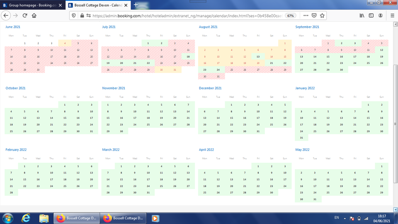398x224 pixels.
Task: Open the Firefox account icon
Action: (380, 15)
